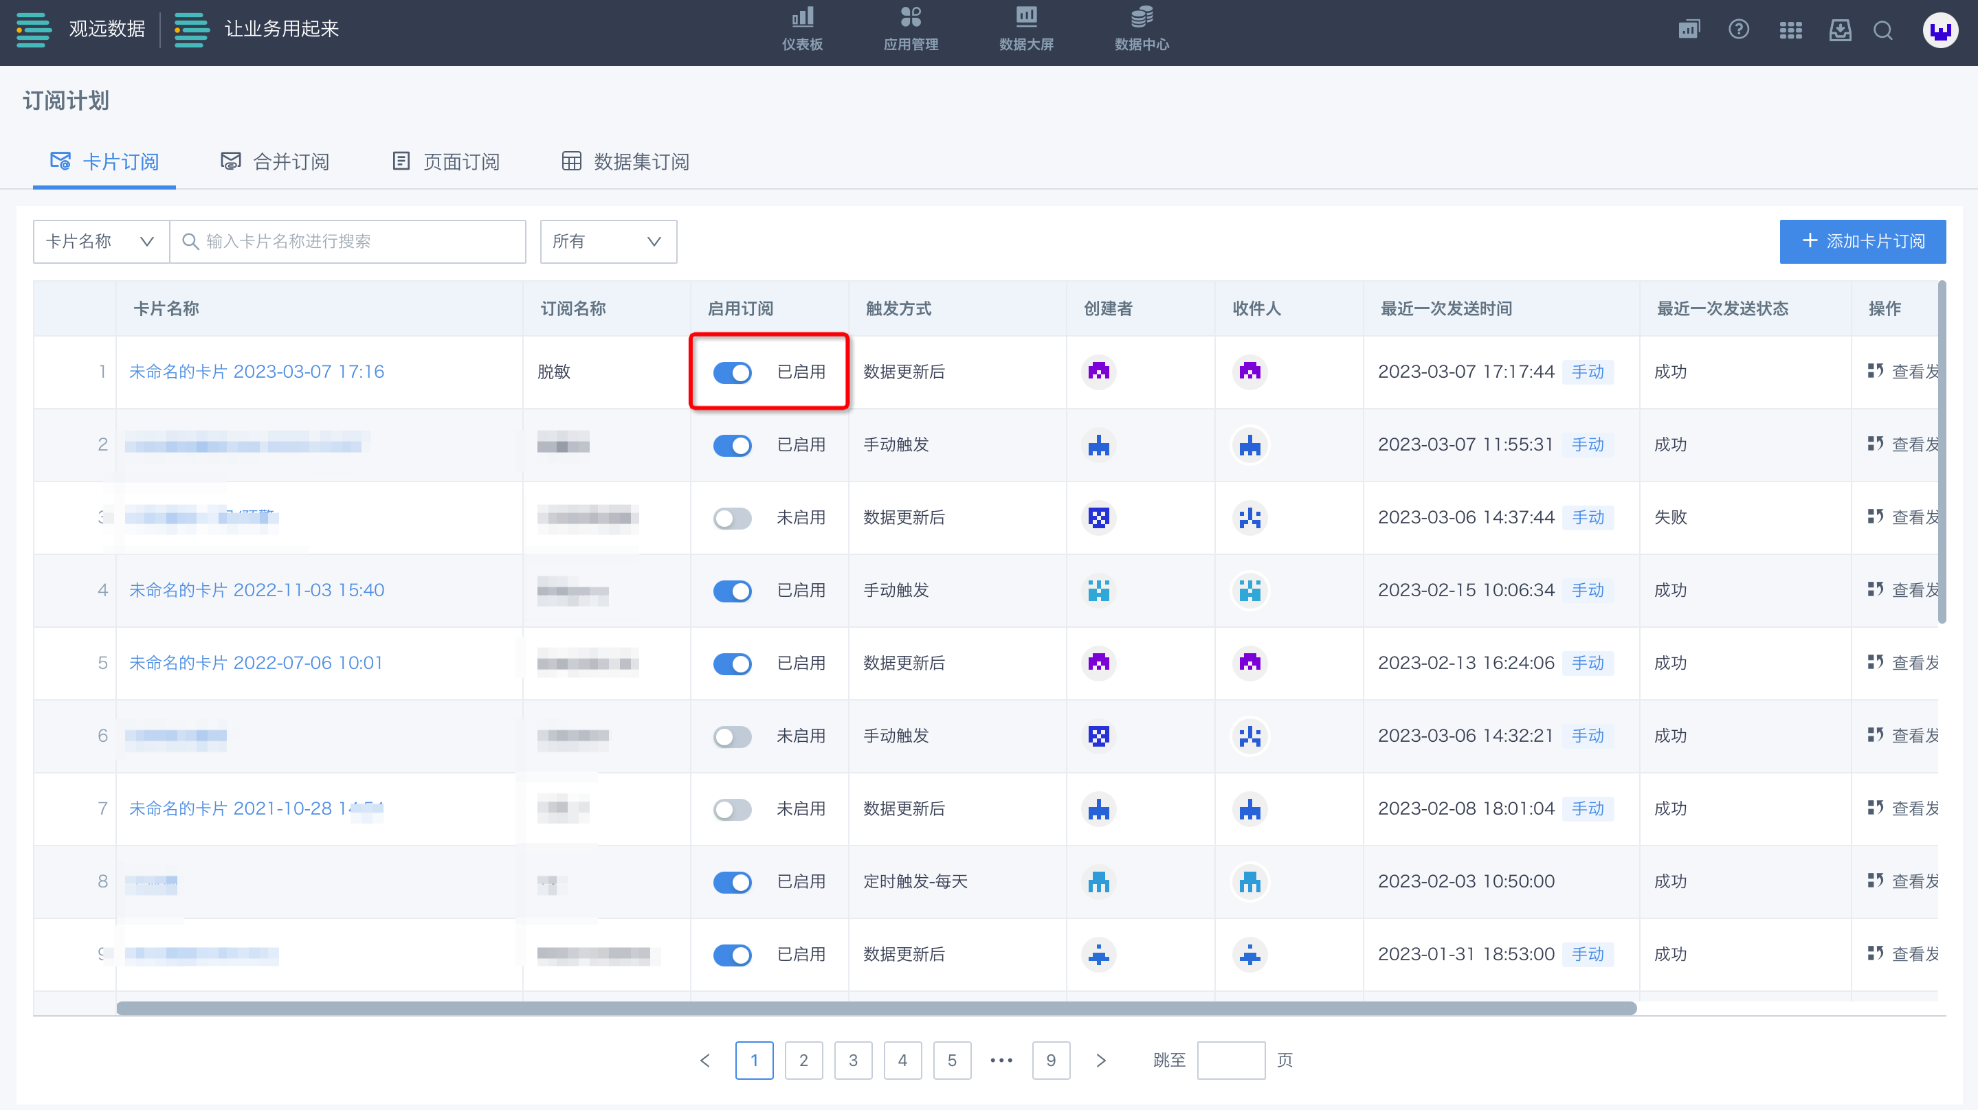Viewport: 1978px width, 1110px height.
Task: Open card 未命名的卡片 2022-11-03 15:40
Action: point(256,590)
